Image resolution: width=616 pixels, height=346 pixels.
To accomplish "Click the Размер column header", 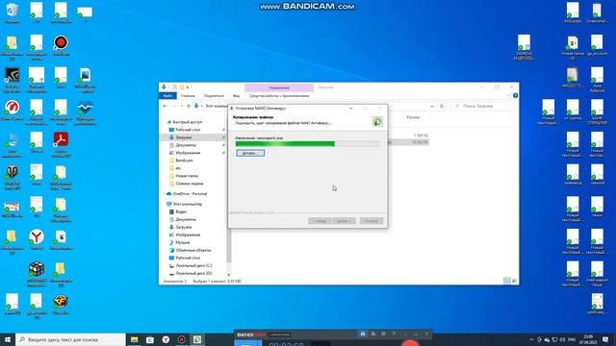I will pos(413,117).
